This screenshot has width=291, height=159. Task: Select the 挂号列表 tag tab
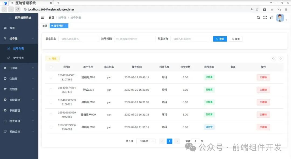[x=59, y=26]
